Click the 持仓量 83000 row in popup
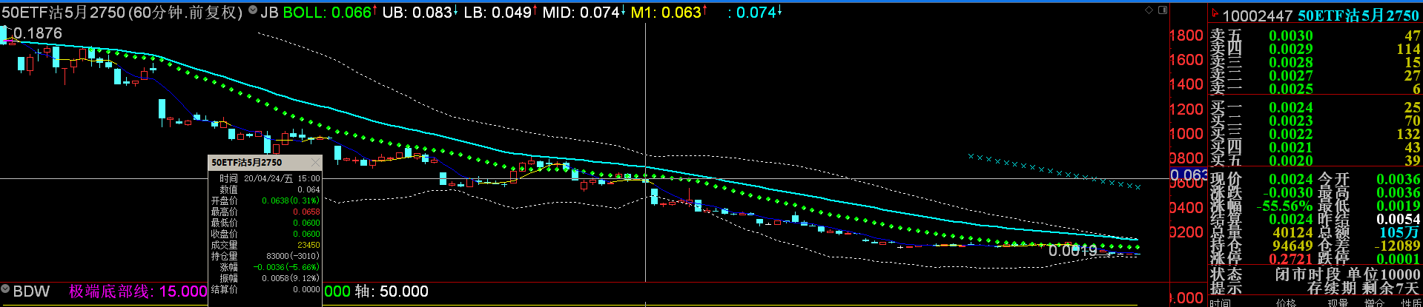 coord(265,256)
